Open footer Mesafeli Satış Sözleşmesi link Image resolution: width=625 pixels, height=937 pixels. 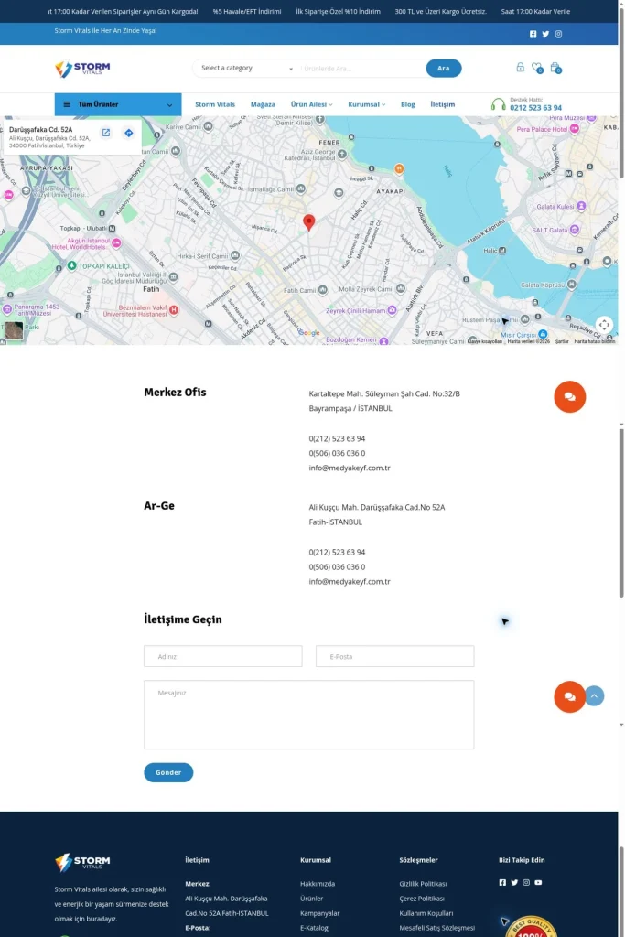pos(437,928)
